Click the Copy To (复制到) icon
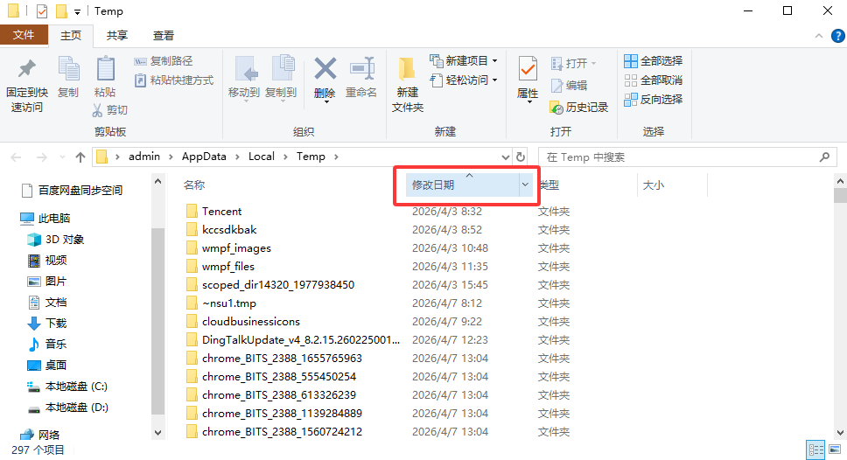The width and height of the screenshot is (847, 460). click(x=283, y=69)
